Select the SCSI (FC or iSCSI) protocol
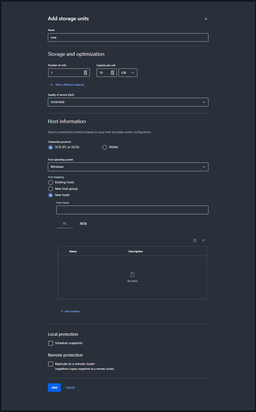 (x=51, y=147)
